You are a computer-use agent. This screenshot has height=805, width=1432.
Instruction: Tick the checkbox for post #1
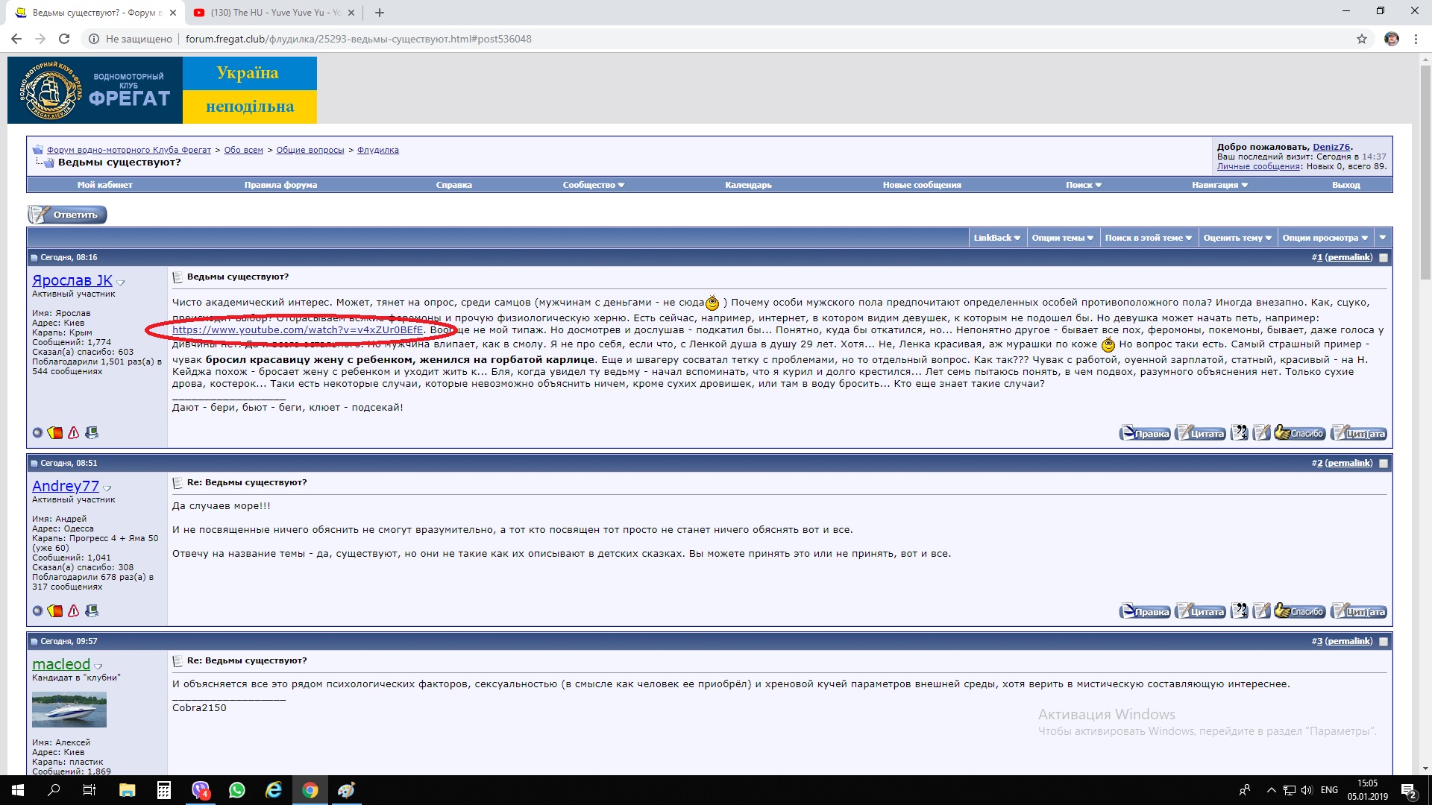click(x=1384, y=258)
